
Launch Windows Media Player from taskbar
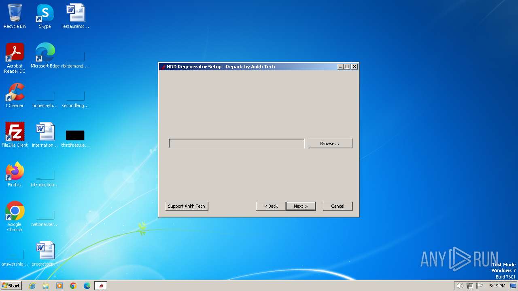click(x=59, y=286)
